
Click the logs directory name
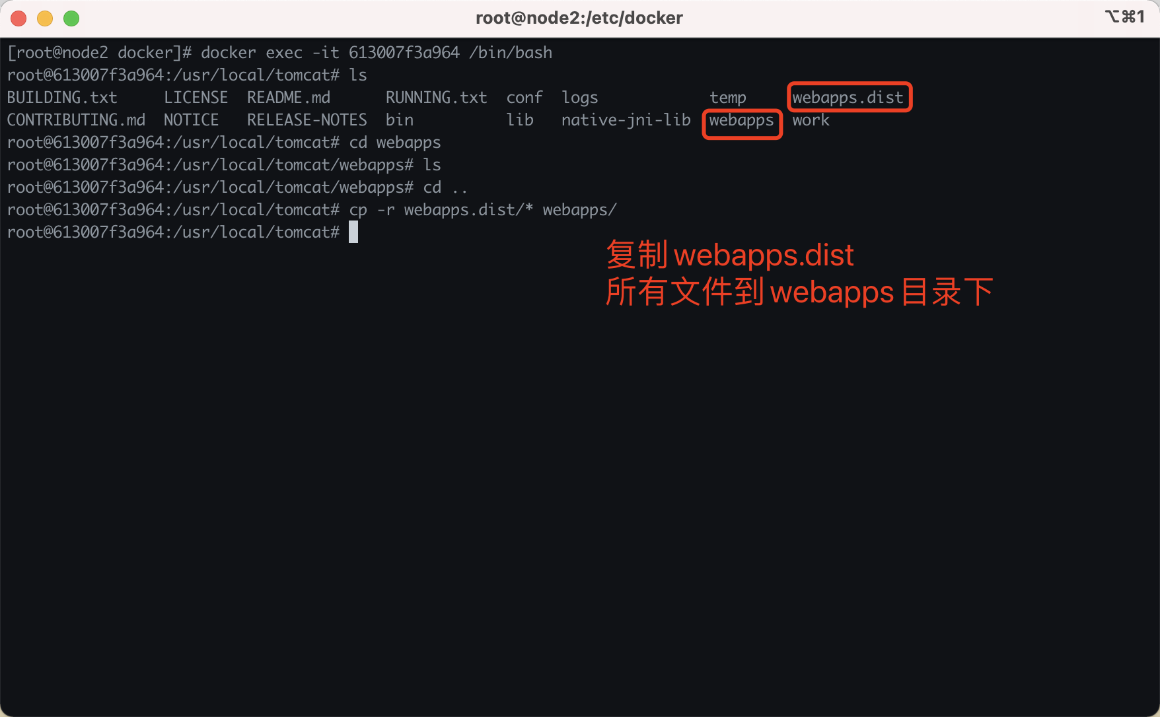click(579, 98)
